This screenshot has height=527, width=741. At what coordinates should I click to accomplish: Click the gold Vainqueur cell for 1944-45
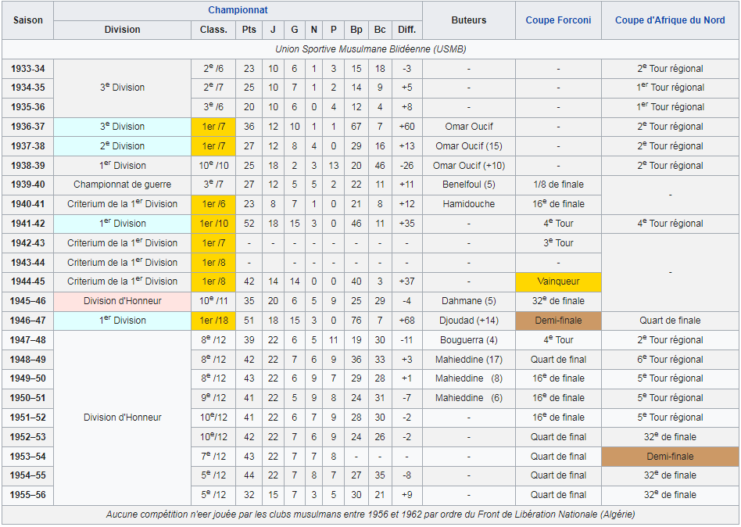point(558,281)
